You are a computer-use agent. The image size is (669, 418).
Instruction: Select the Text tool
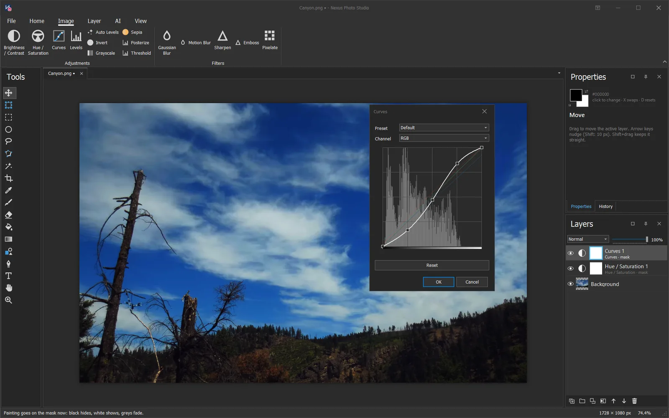[8, 276]
